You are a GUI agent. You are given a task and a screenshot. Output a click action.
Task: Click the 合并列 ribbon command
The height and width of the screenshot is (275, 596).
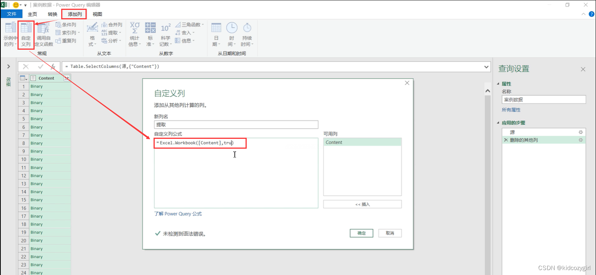(x=111, y=25)
